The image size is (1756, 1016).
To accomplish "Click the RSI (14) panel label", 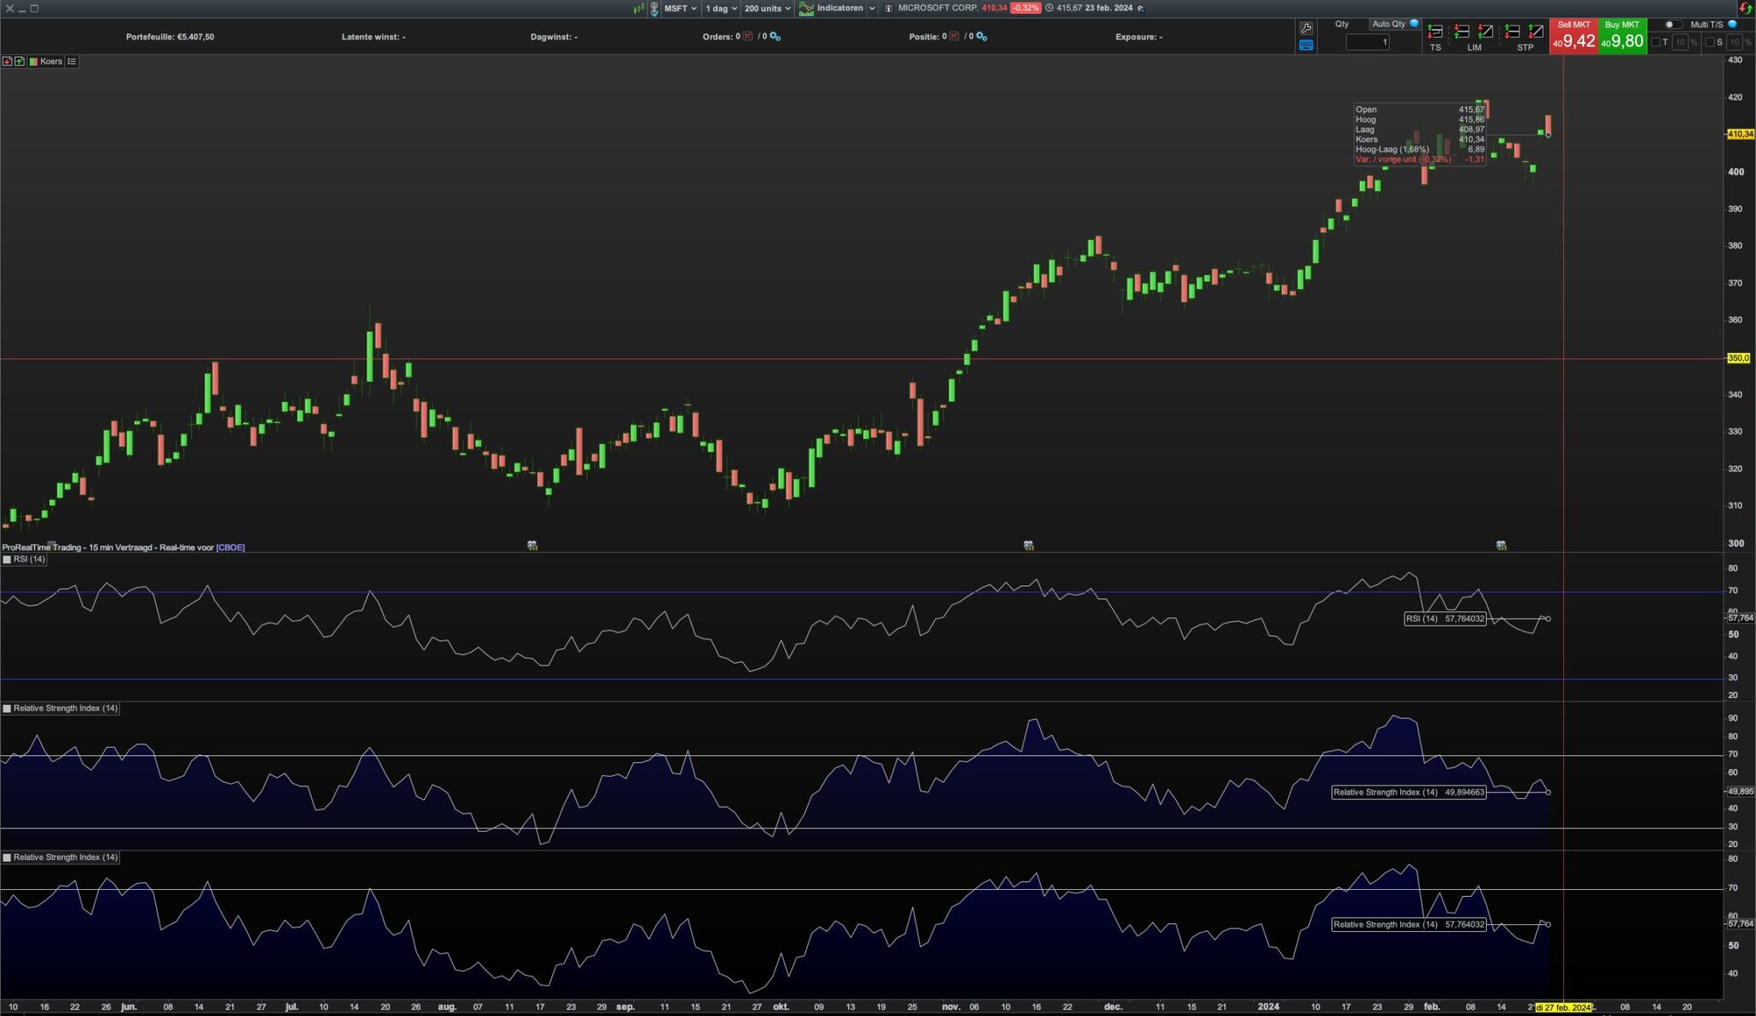I will pos(29,559).
